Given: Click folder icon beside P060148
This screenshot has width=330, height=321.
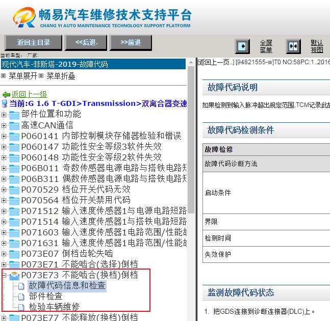Looking at the screenshot, I should pyautogui.click(x=14, y=158).
